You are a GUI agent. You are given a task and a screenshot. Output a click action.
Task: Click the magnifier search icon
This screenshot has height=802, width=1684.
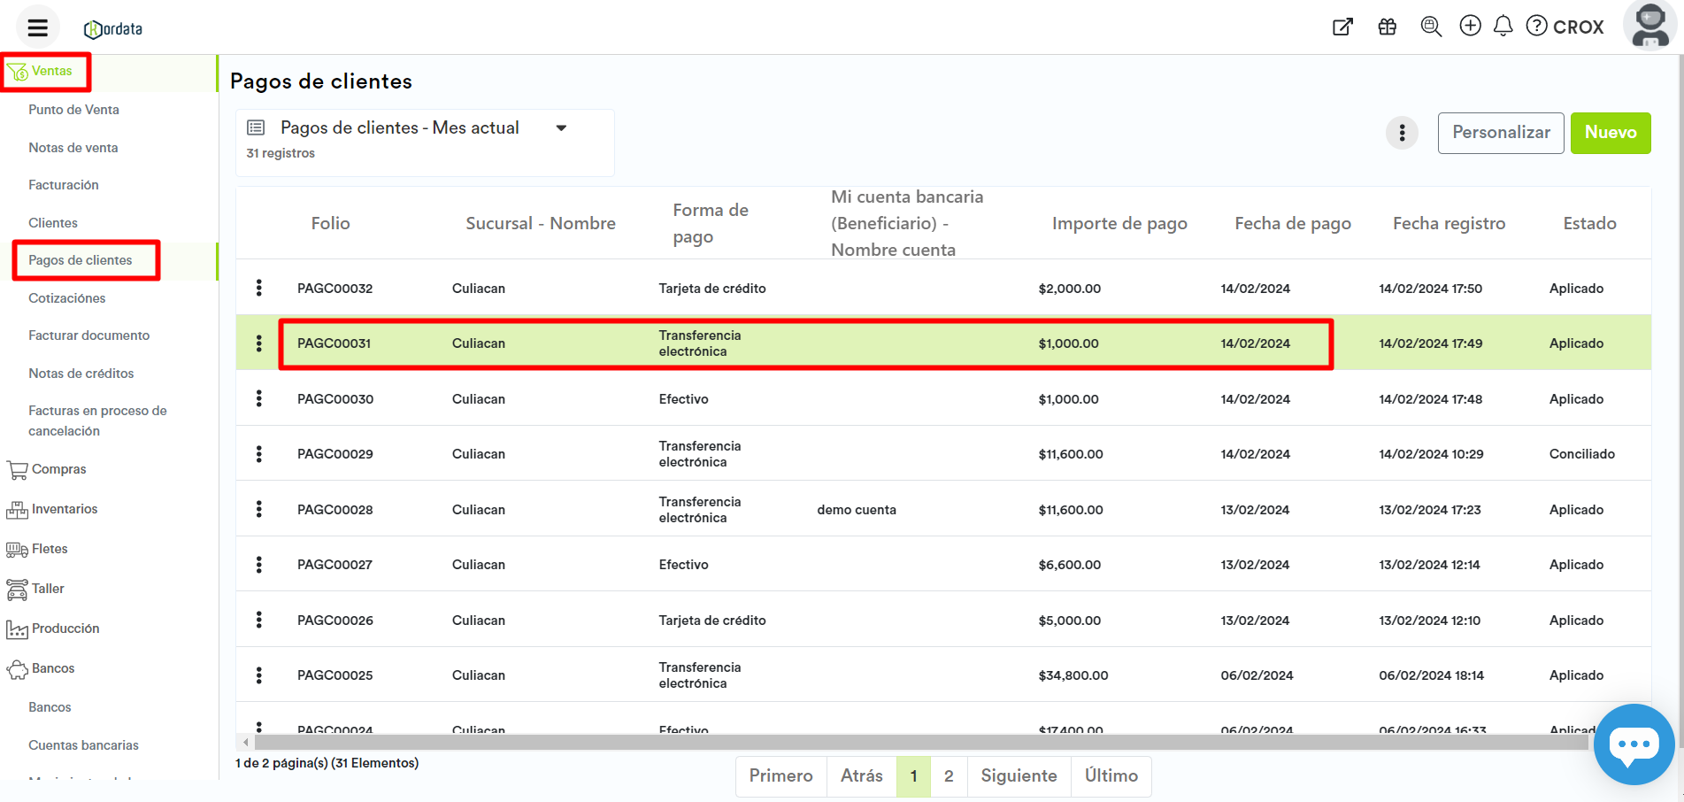tap(1430, 27)
